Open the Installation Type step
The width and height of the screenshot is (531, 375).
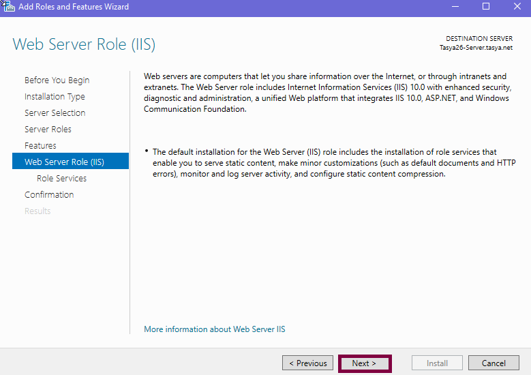(x=55, y=97)
